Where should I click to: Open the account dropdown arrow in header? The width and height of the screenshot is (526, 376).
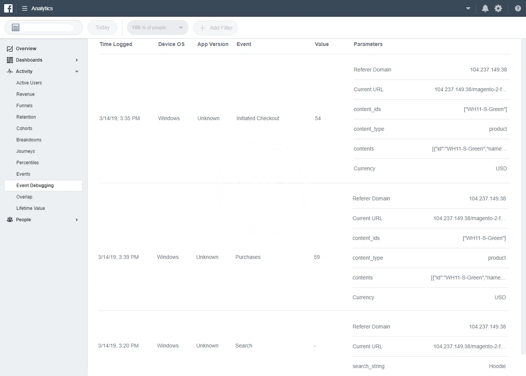point(468,8)
